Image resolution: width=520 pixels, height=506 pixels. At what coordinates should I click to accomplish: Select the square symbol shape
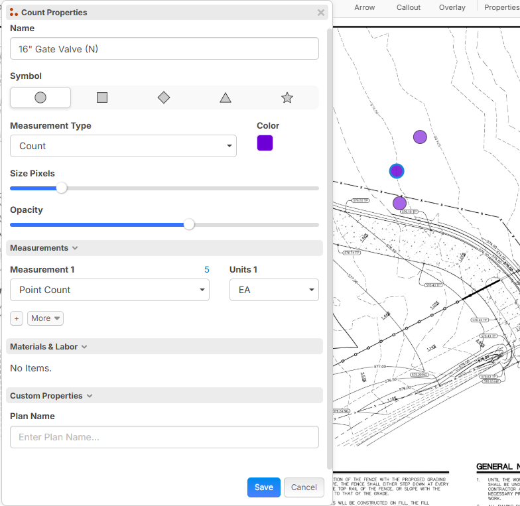click(x=102, y=97)
